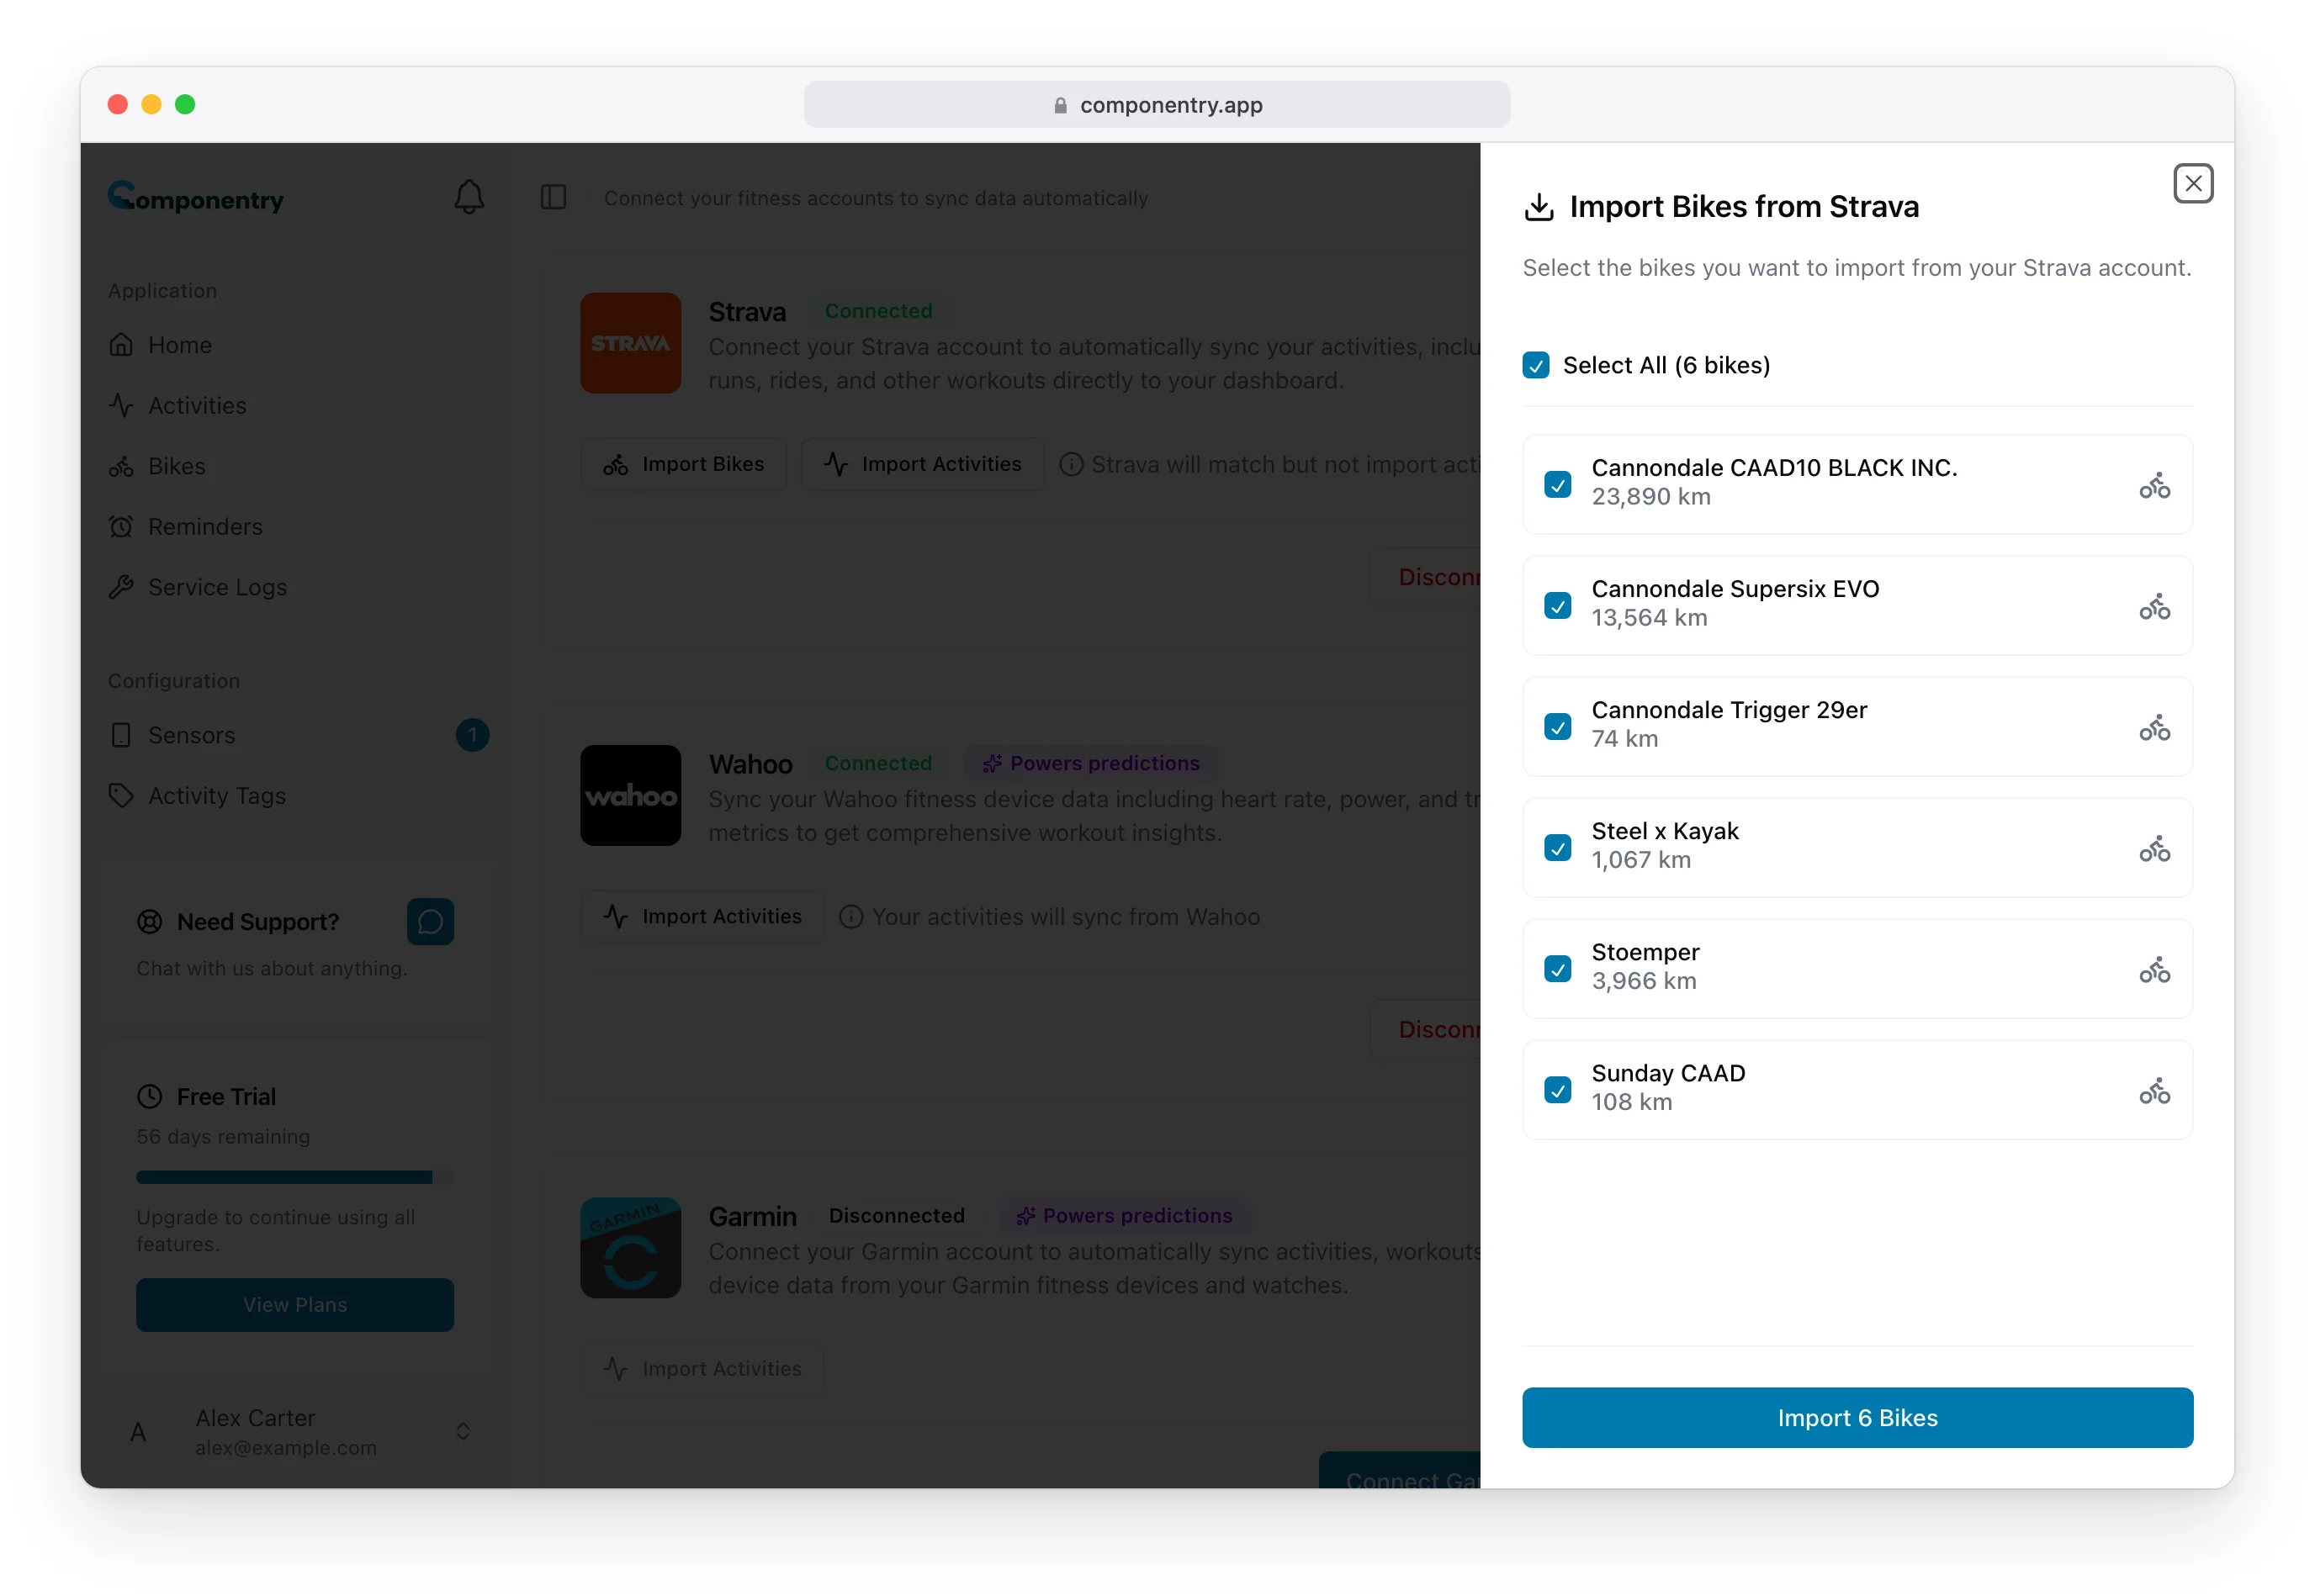Click the Need Support lifebuoy icon

(x=149, y=921)
